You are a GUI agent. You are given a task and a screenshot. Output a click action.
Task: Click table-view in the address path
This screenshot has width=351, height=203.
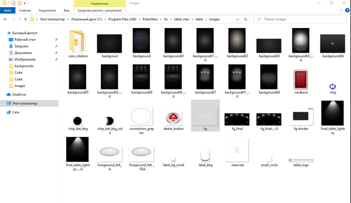(182, 20)
